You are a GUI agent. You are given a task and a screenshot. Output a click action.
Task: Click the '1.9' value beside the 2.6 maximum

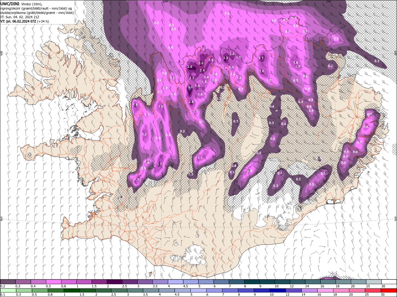point(211,60)
